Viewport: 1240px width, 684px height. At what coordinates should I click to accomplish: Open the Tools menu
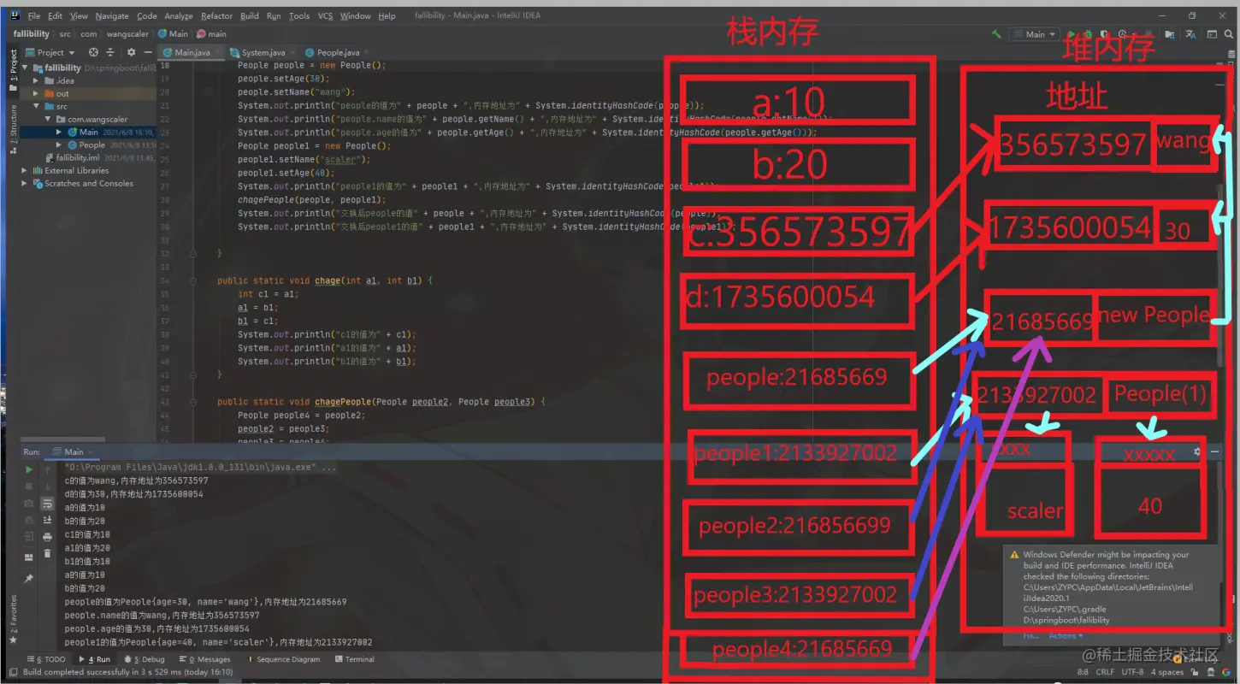tap(299, 15)
